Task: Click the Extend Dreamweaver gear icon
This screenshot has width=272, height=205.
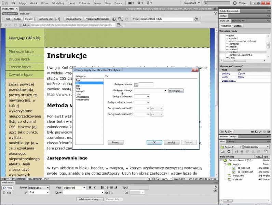Action: coord(141,3)
